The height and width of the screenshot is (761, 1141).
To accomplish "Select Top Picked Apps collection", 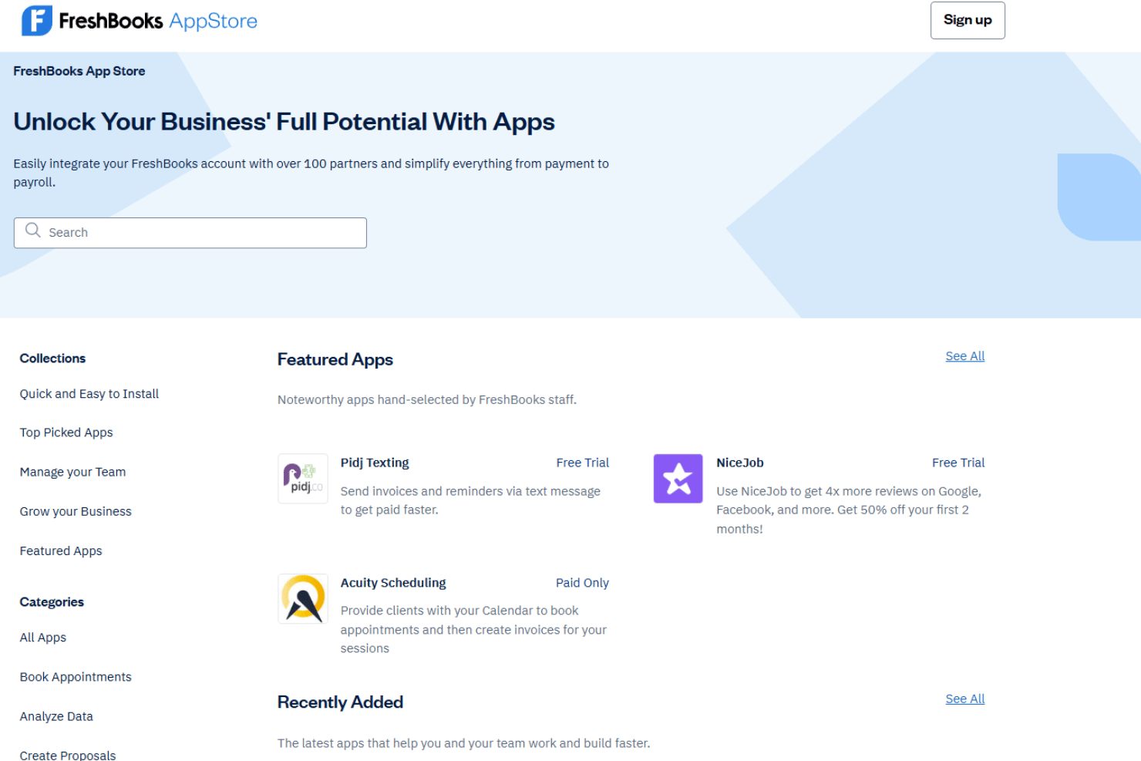I will pos(66,433).
